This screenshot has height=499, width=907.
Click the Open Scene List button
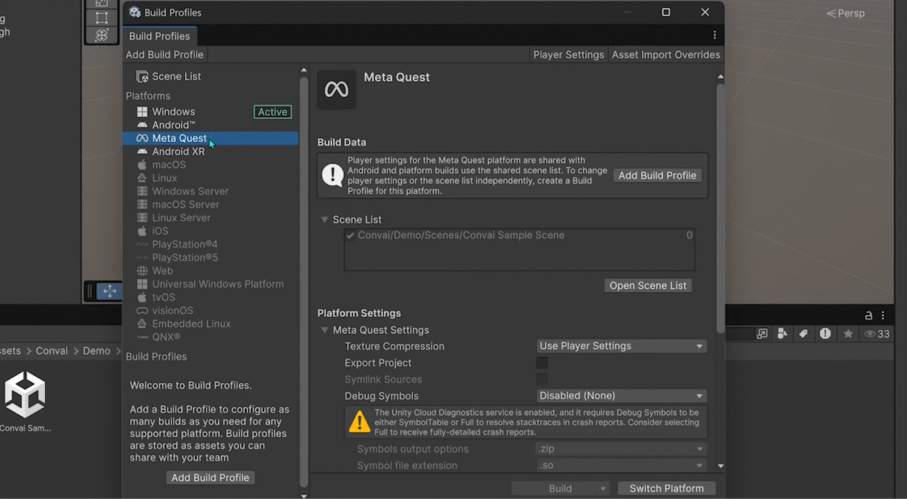click(648, 285)
